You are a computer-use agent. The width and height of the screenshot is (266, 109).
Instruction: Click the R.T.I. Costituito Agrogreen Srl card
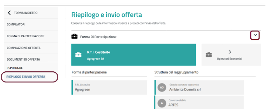[x=133, y=55]
